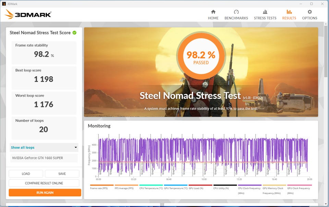
Task: Open the Results bars icon
Action: 289,12
